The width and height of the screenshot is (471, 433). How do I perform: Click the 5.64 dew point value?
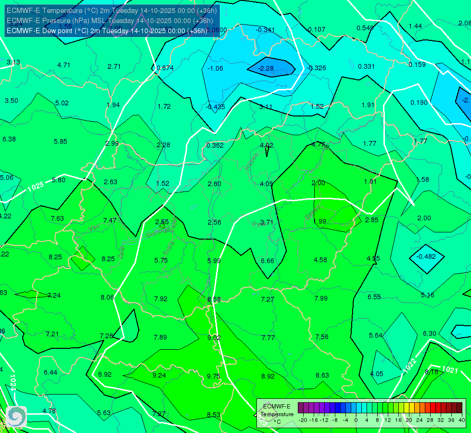(x=375, y=336)
